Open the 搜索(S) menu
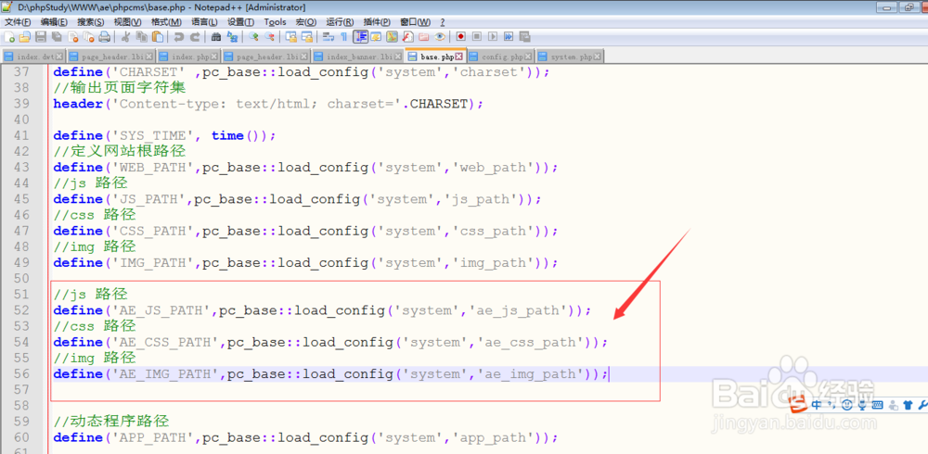The image size is (928, 454). click(x=91, y=22)
